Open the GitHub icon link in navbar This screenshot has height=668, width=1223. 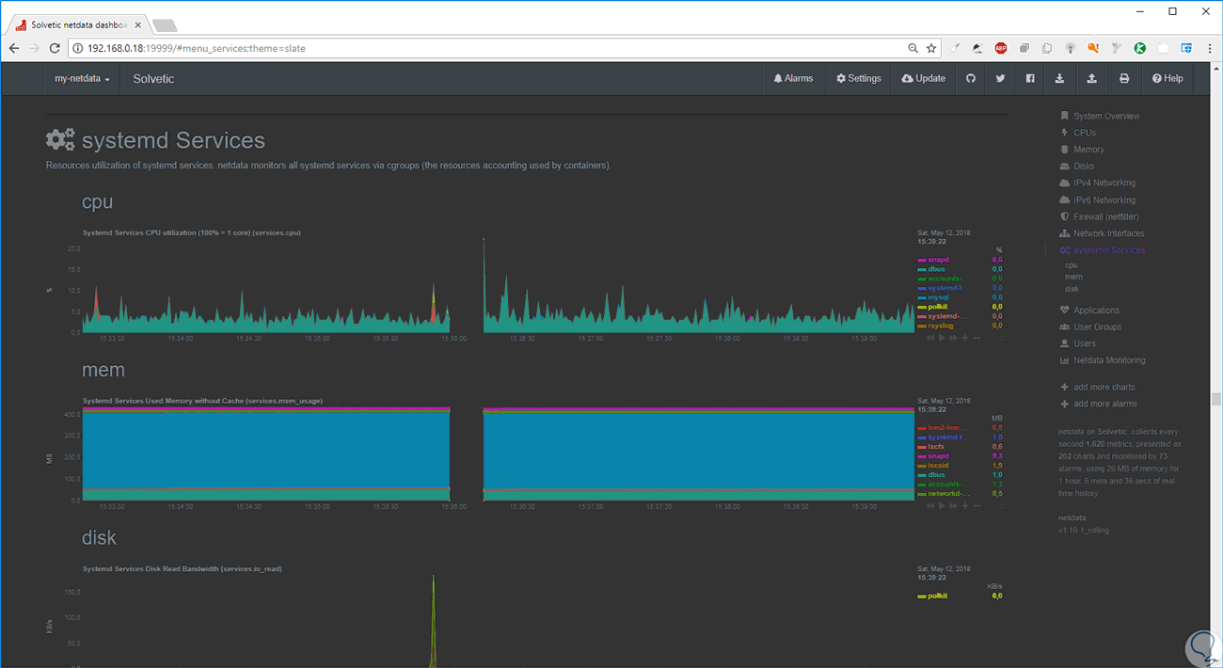point(971,79)
